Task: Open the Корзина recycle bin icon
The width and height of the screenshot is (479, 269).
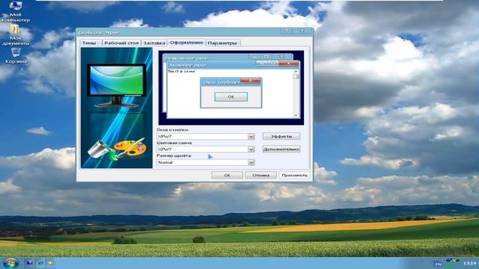Action: (x=16, y=55)
